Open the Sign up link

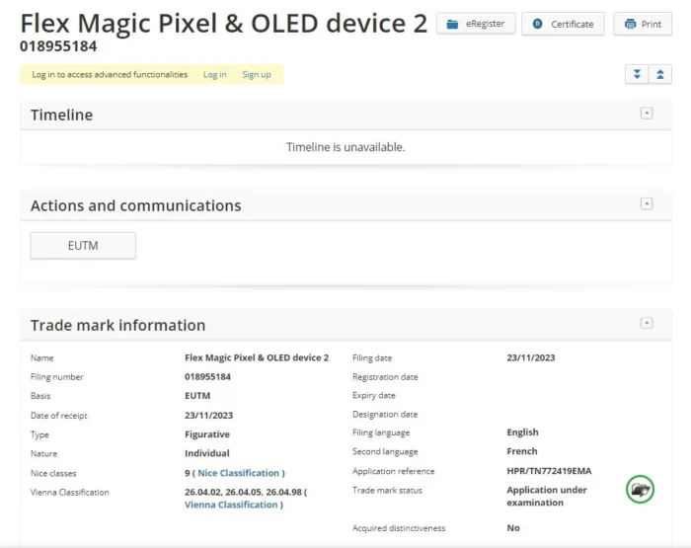[x=257, y=75]
